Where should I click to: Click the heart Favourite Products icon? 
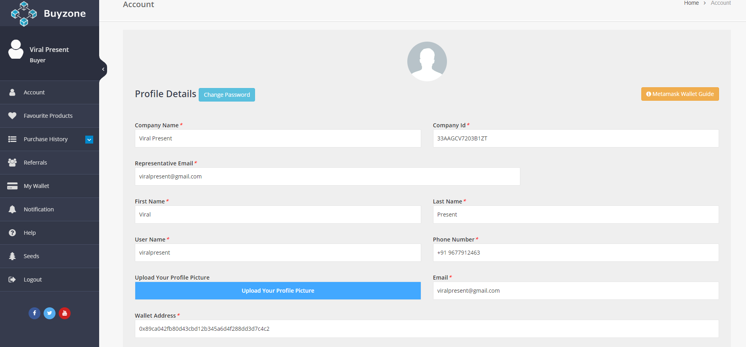point(12,116)
